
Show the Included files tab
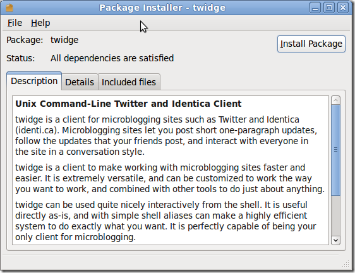129,82
